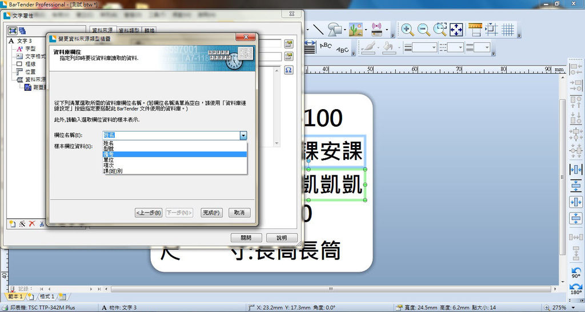Select 文字 3 root tree node
This screenshot has width=585, height=312.
click(24, 41)
